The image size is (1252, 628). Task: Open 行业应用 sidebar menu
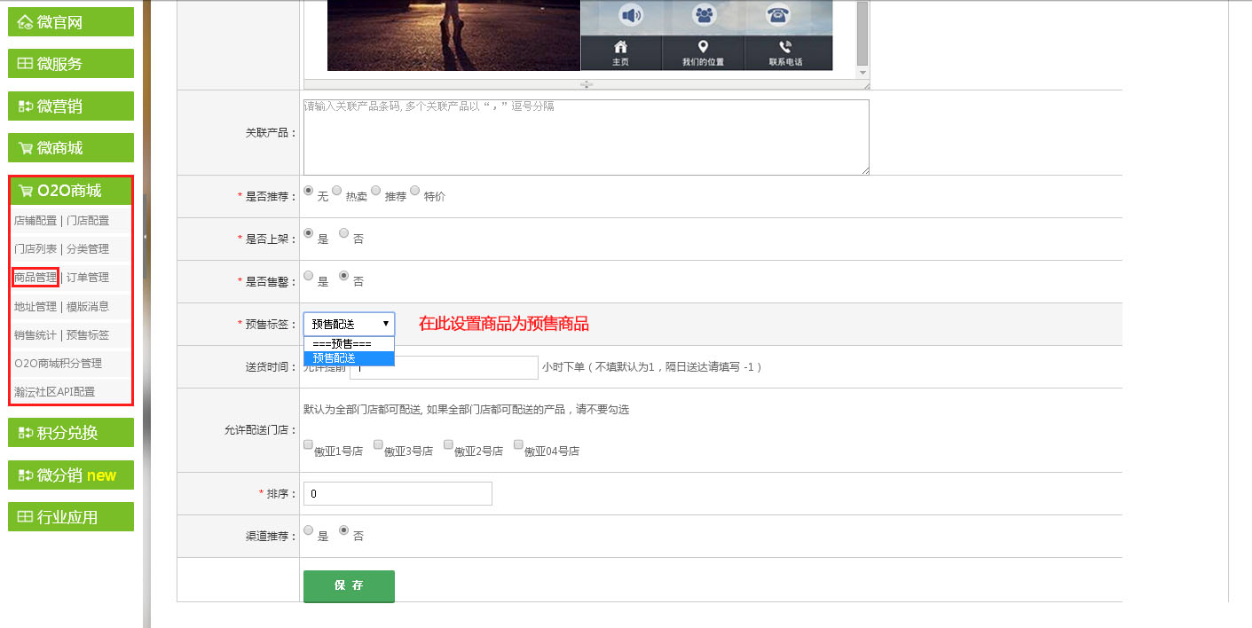pos(71,517)
